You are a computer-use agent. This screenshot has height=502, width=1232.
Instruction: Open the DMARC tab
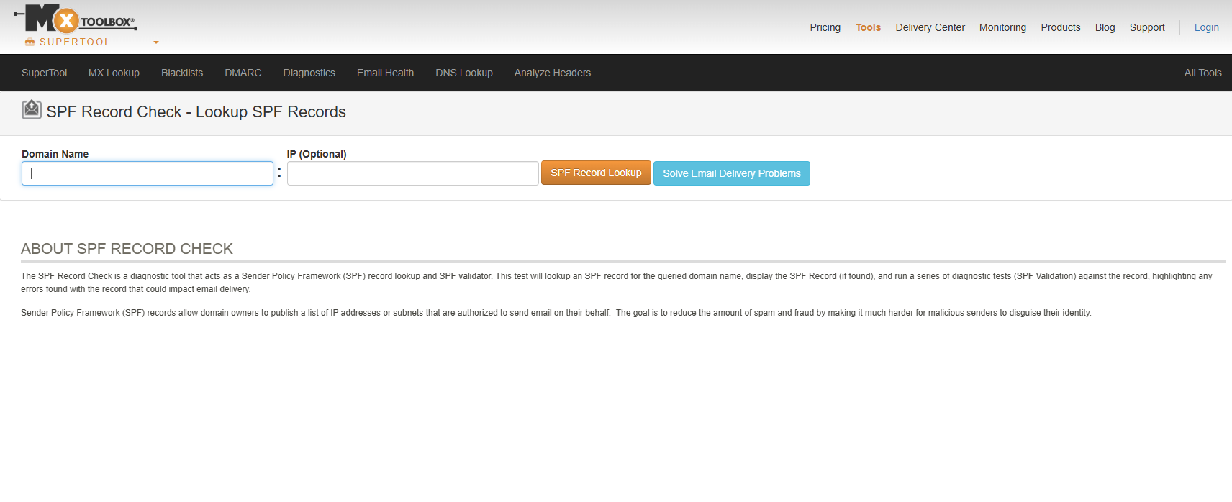[x=243, y=73]
